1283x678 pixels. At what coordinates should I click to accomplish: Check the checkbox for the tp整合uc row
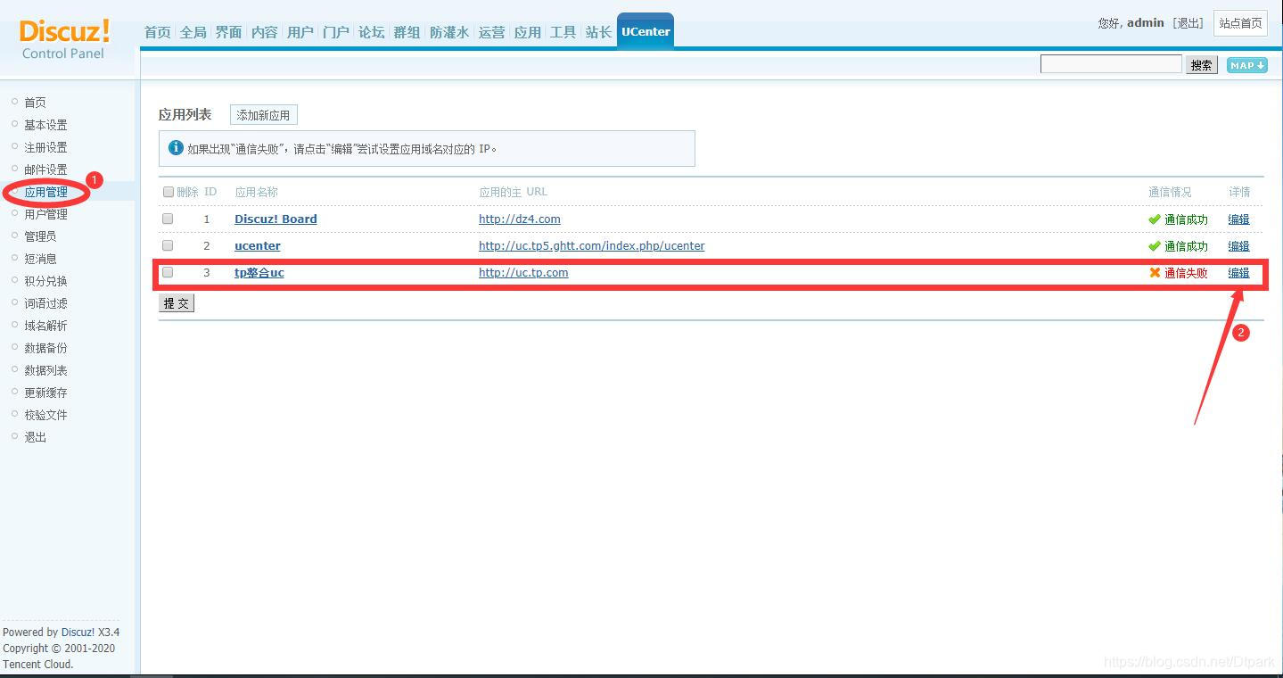point(168,272)
